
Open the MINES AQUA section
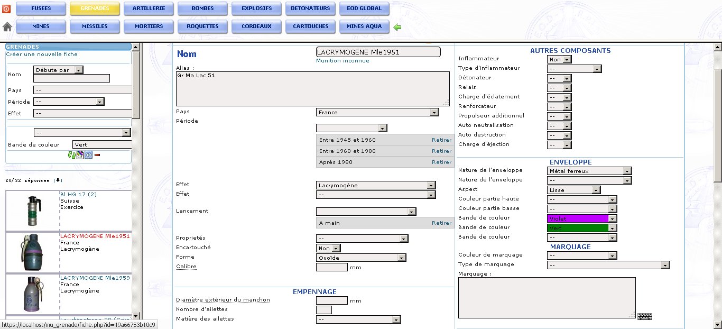[364, 26]
